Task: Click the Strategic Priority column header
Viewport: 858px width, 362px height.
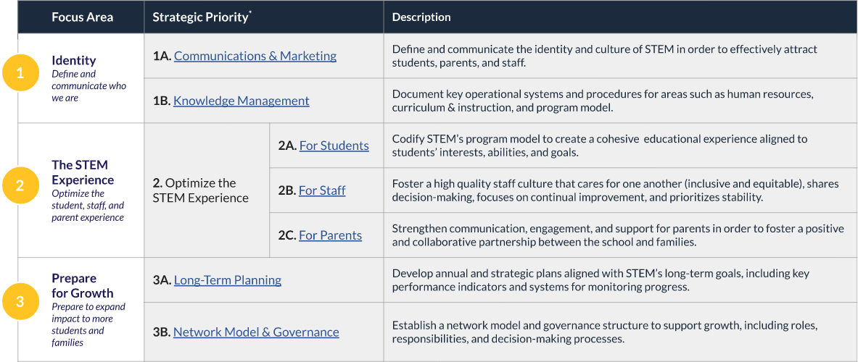Action: click(x=201, y=17)
